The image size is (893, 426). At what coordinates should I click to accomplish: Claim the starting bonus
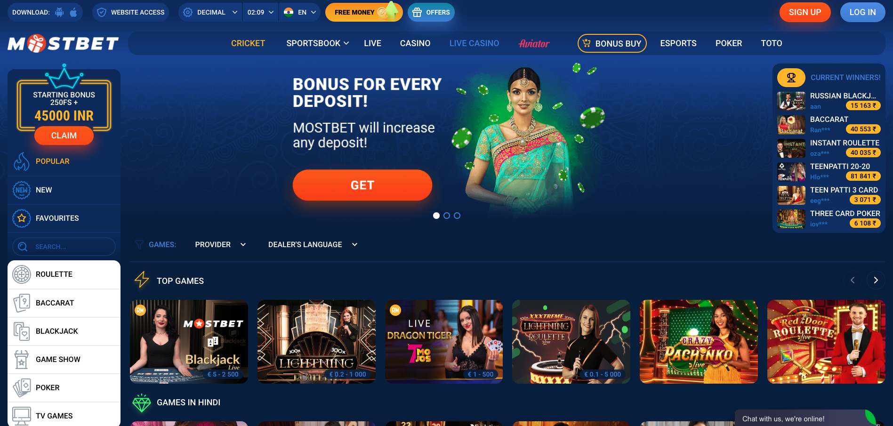point(64,136)
